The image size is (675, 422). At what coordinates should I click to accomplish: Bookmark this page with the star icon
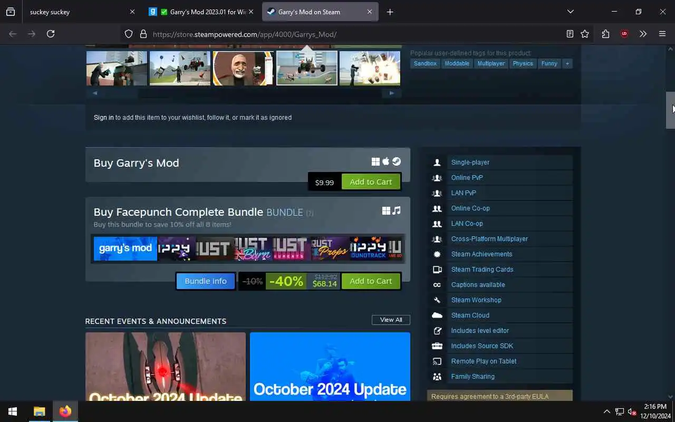point(585,34)
